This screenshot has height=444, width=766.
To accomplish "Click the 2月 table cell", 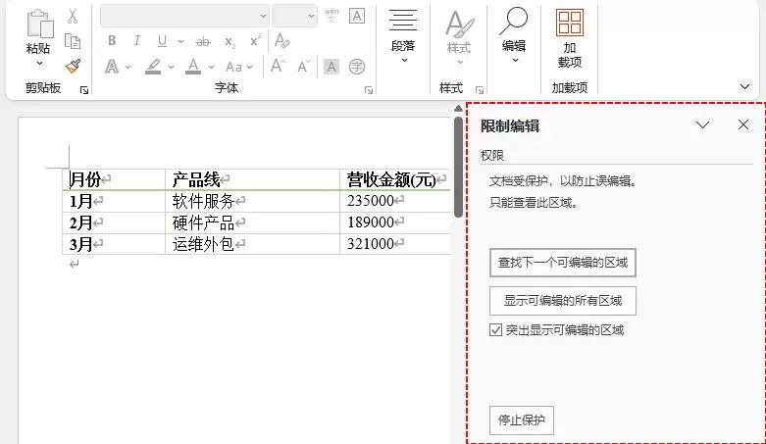I will [x=114, y=222].
